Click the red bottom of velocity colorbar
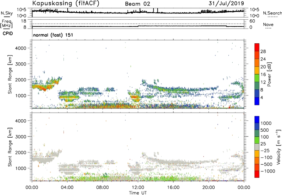The image size is (282, 195). [257, 174]
